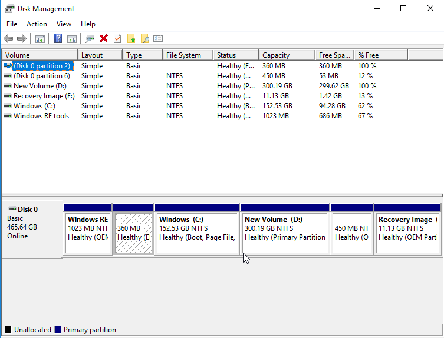
Task: Toggle the Show/Hide Action Pane icon
Action: pos(72,39)
